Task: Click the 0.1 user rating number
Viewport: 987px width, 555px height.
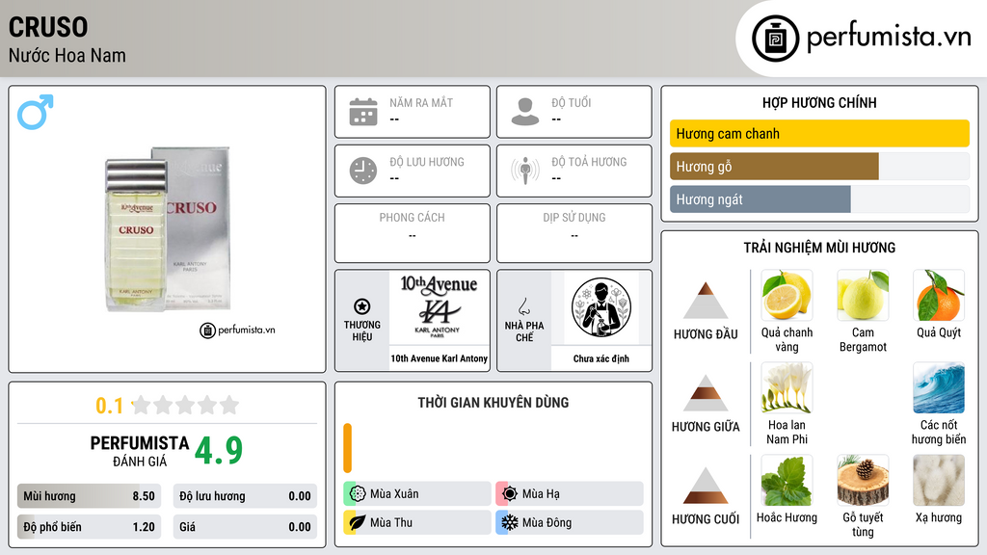Action: tap(109, 406)
